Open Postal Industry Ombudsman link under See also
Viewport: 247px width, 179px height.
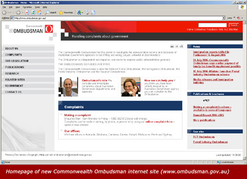pyautogui.click(x=210, y=142)
